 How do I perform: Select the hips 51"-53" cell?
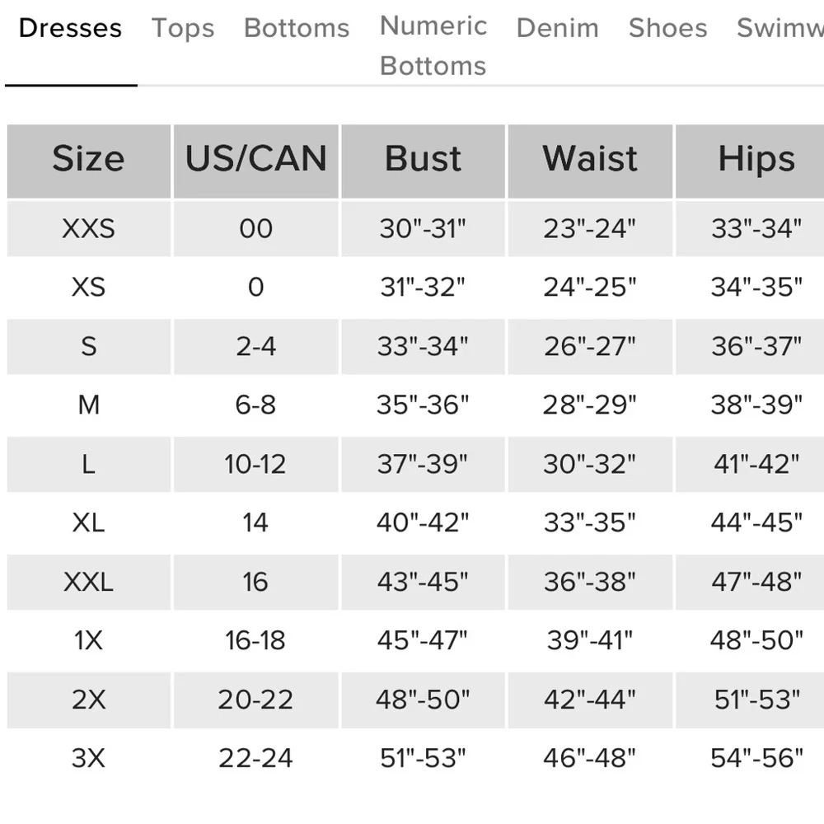[756, 700]
